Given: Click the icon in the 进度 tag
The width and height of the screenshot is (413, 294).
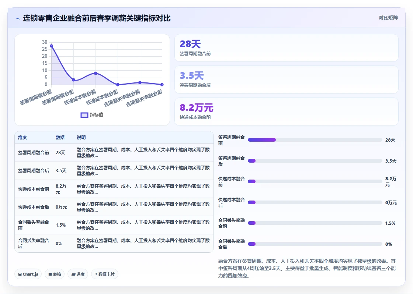Looking at the screenshot, I should 73,274.
